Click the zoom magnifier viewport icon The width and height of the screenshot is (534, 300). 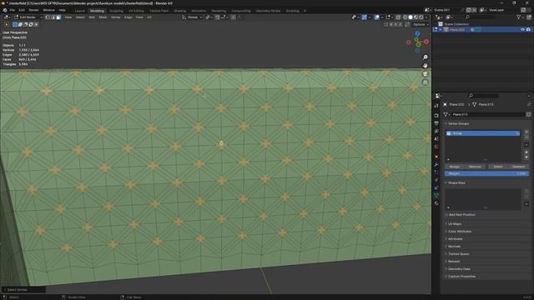(425, 57)
